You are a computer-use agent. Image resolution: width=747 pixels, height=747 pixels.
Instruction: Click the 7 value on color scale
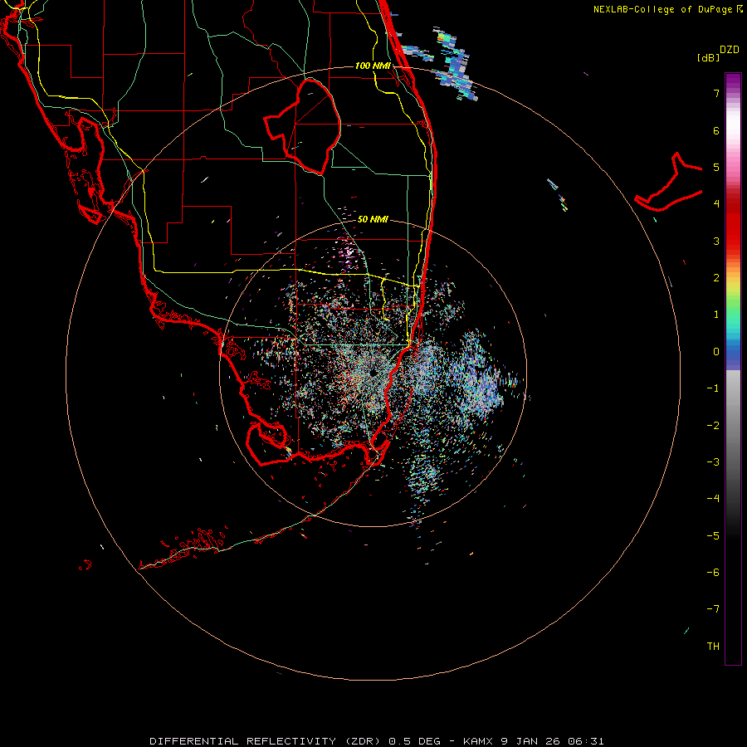click(x=716, y=93)
